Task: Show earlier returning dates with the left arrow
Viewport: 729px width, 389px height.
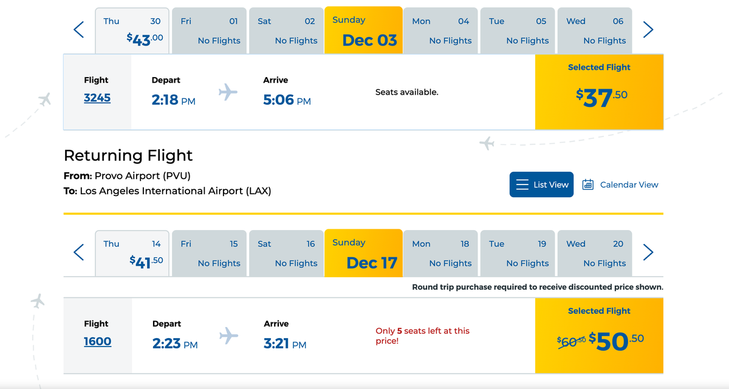Action: click(78, 252)
